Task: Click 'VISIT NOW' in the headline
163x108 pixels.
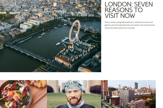Action: (x=120, y=16)
